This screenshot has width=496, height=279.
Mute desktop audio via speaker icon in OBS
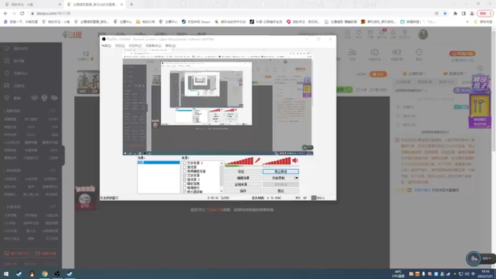pos(295,161)
